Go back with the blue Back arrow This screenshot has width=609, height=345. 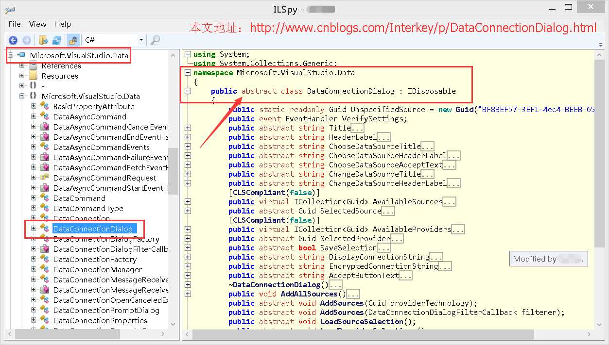coord(13,40)
